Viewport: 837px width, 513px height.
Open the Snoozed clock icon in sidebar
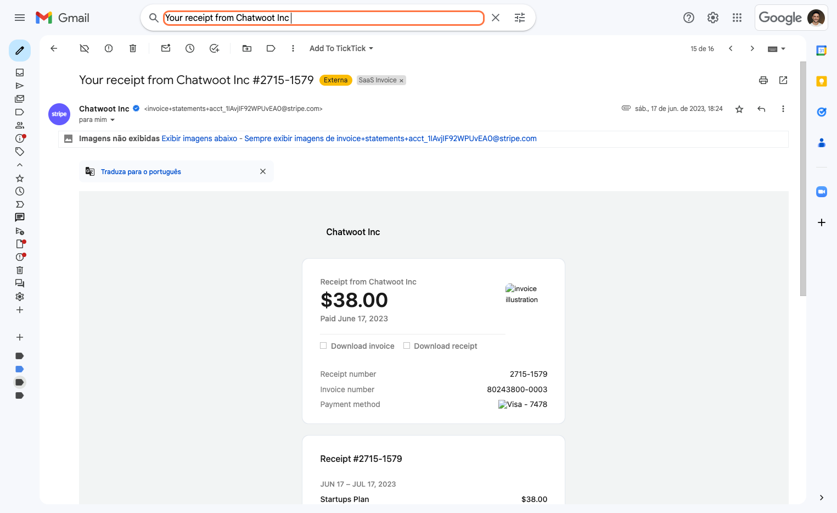point(20,191)
